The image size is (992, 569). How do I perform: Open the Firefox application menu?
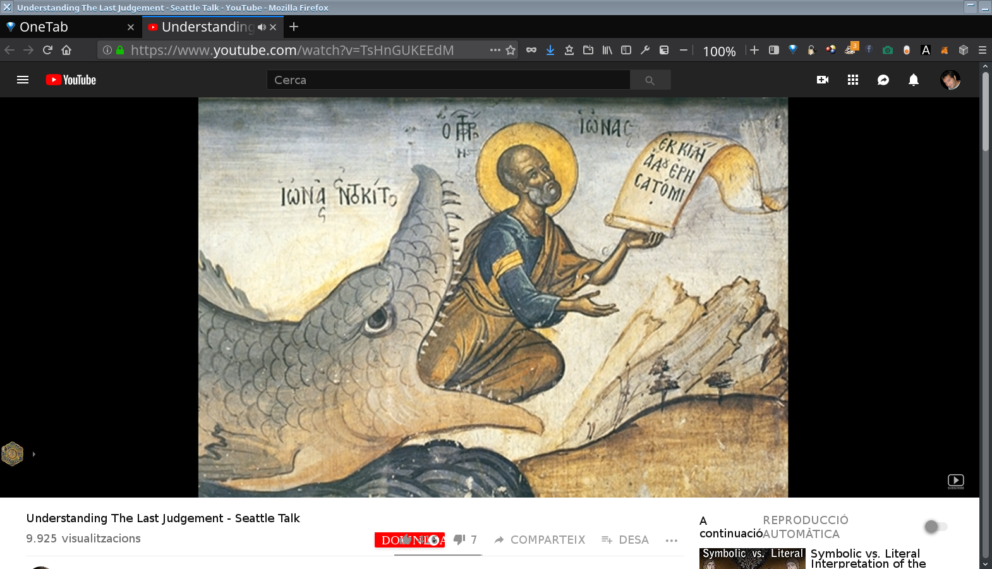(983, 50)
